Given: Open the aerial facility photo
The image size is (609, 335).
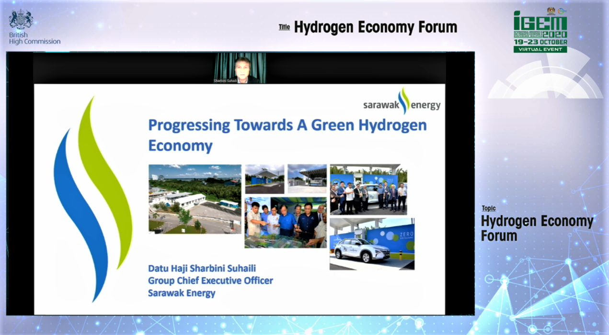Looking at the screenshot, I should [195, 199].
